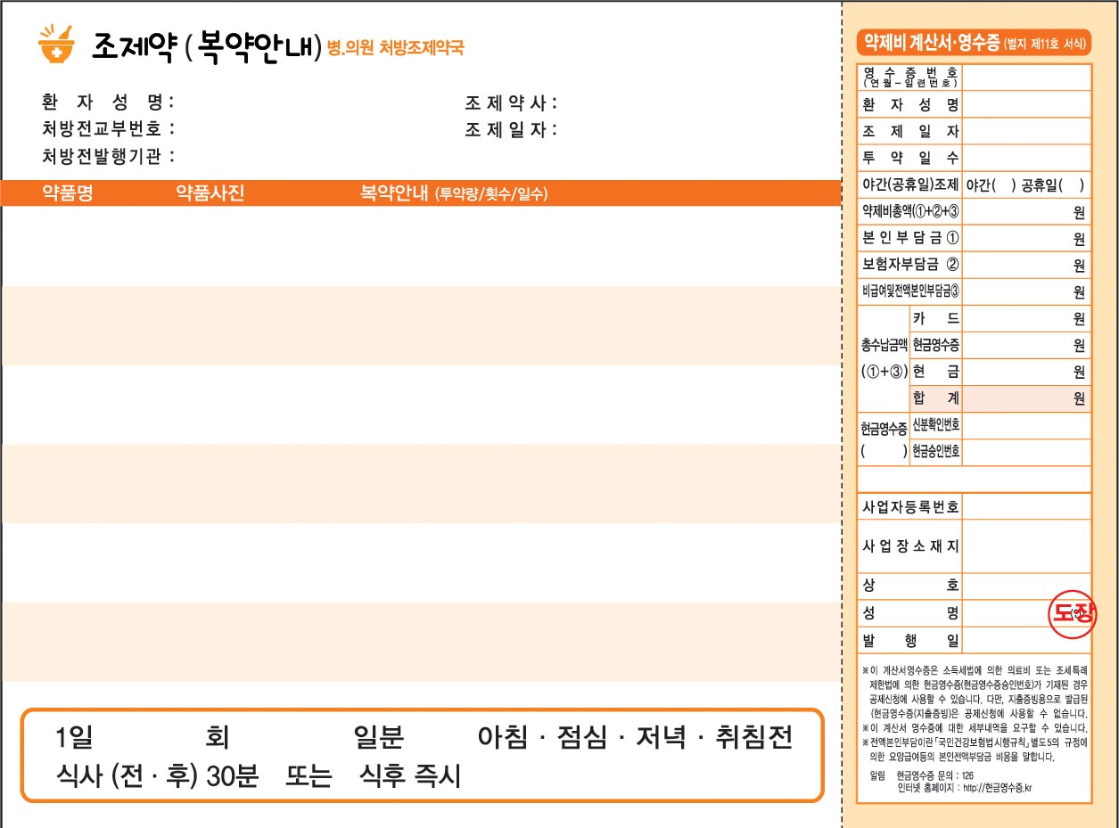Click the blank field beside 현금승인번호
The width and height of the screenshot is (1119, 828).
(1026, 452)
